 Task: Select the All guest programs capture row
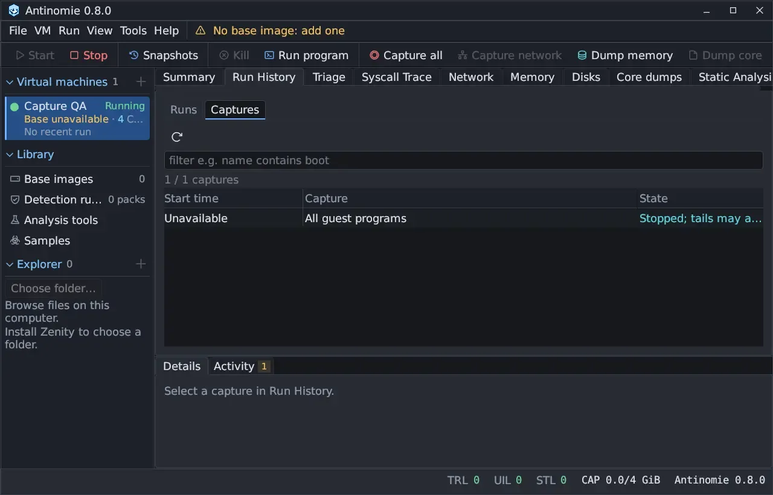[463, 219]
